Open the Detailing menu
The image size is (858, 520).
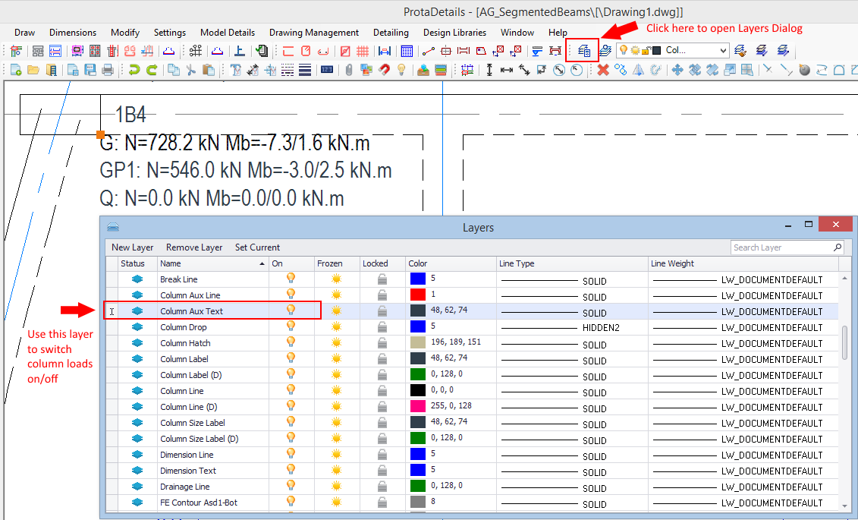[391, 33]
